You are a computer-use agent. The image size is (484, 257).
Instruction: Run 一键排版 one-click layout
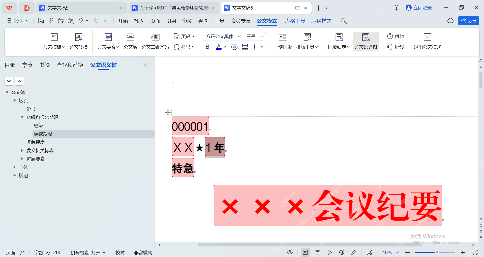[x=283, y=42]
